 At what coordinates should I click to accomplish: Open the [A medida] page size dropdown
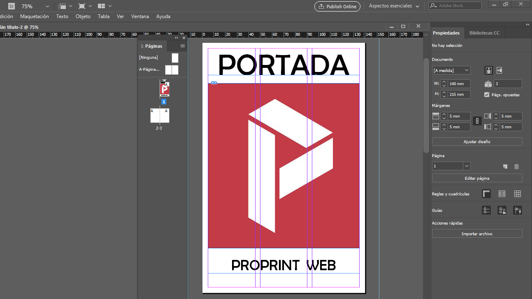click(x=451, y=70)
